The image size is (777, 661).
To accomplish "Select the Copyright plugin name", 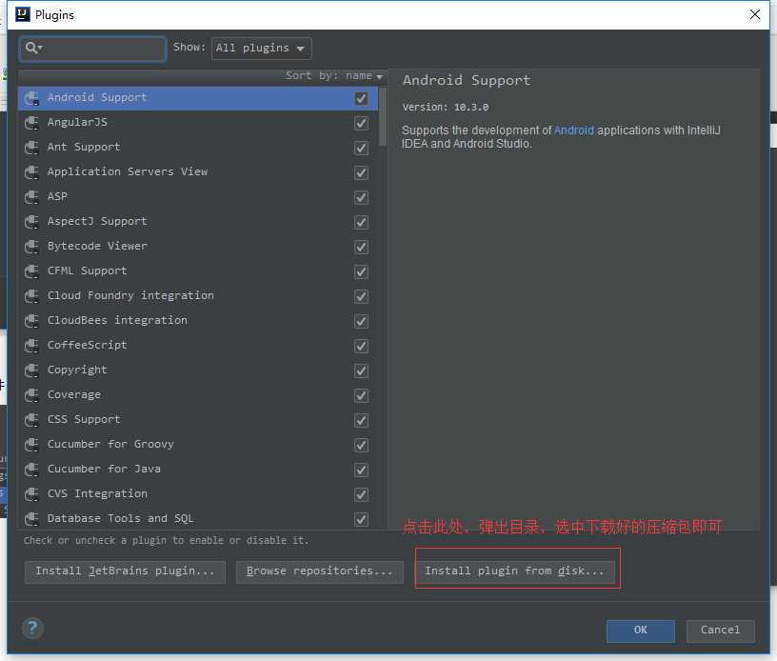I will coord(77,371).
